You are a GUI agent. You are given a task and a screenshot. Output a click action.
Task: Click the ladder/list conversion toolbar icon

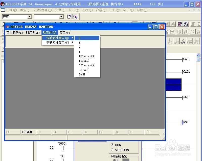[180, 24]
